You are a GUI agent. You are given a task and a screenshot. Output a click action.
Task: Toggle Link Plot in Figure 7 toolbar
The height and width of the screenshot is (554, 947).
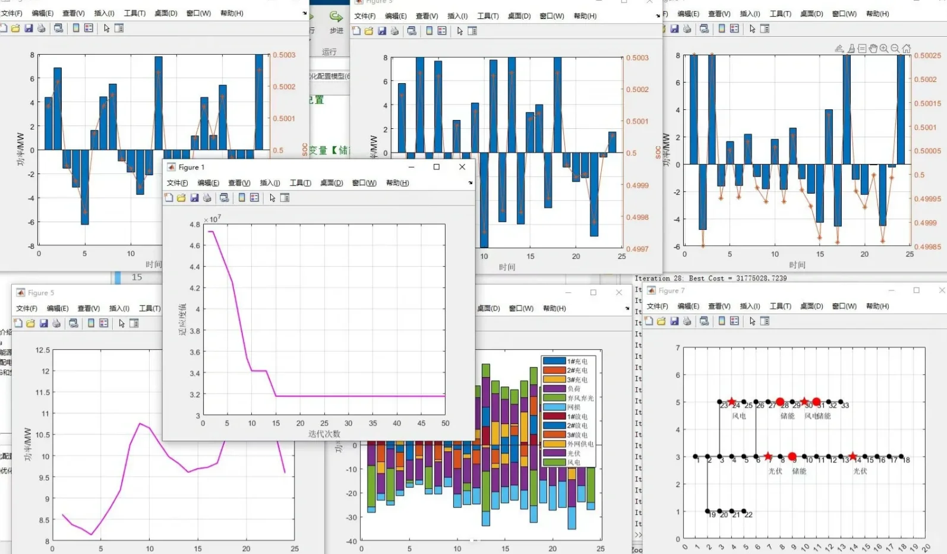click(x=704, y=321)
